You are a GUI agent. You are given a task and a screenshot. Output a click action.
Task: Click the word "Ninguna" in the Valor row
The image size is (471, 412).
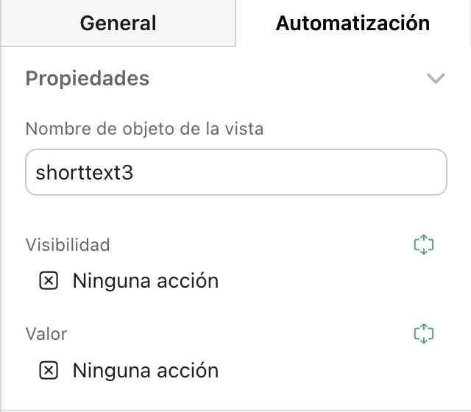click(x=107, y=370)
